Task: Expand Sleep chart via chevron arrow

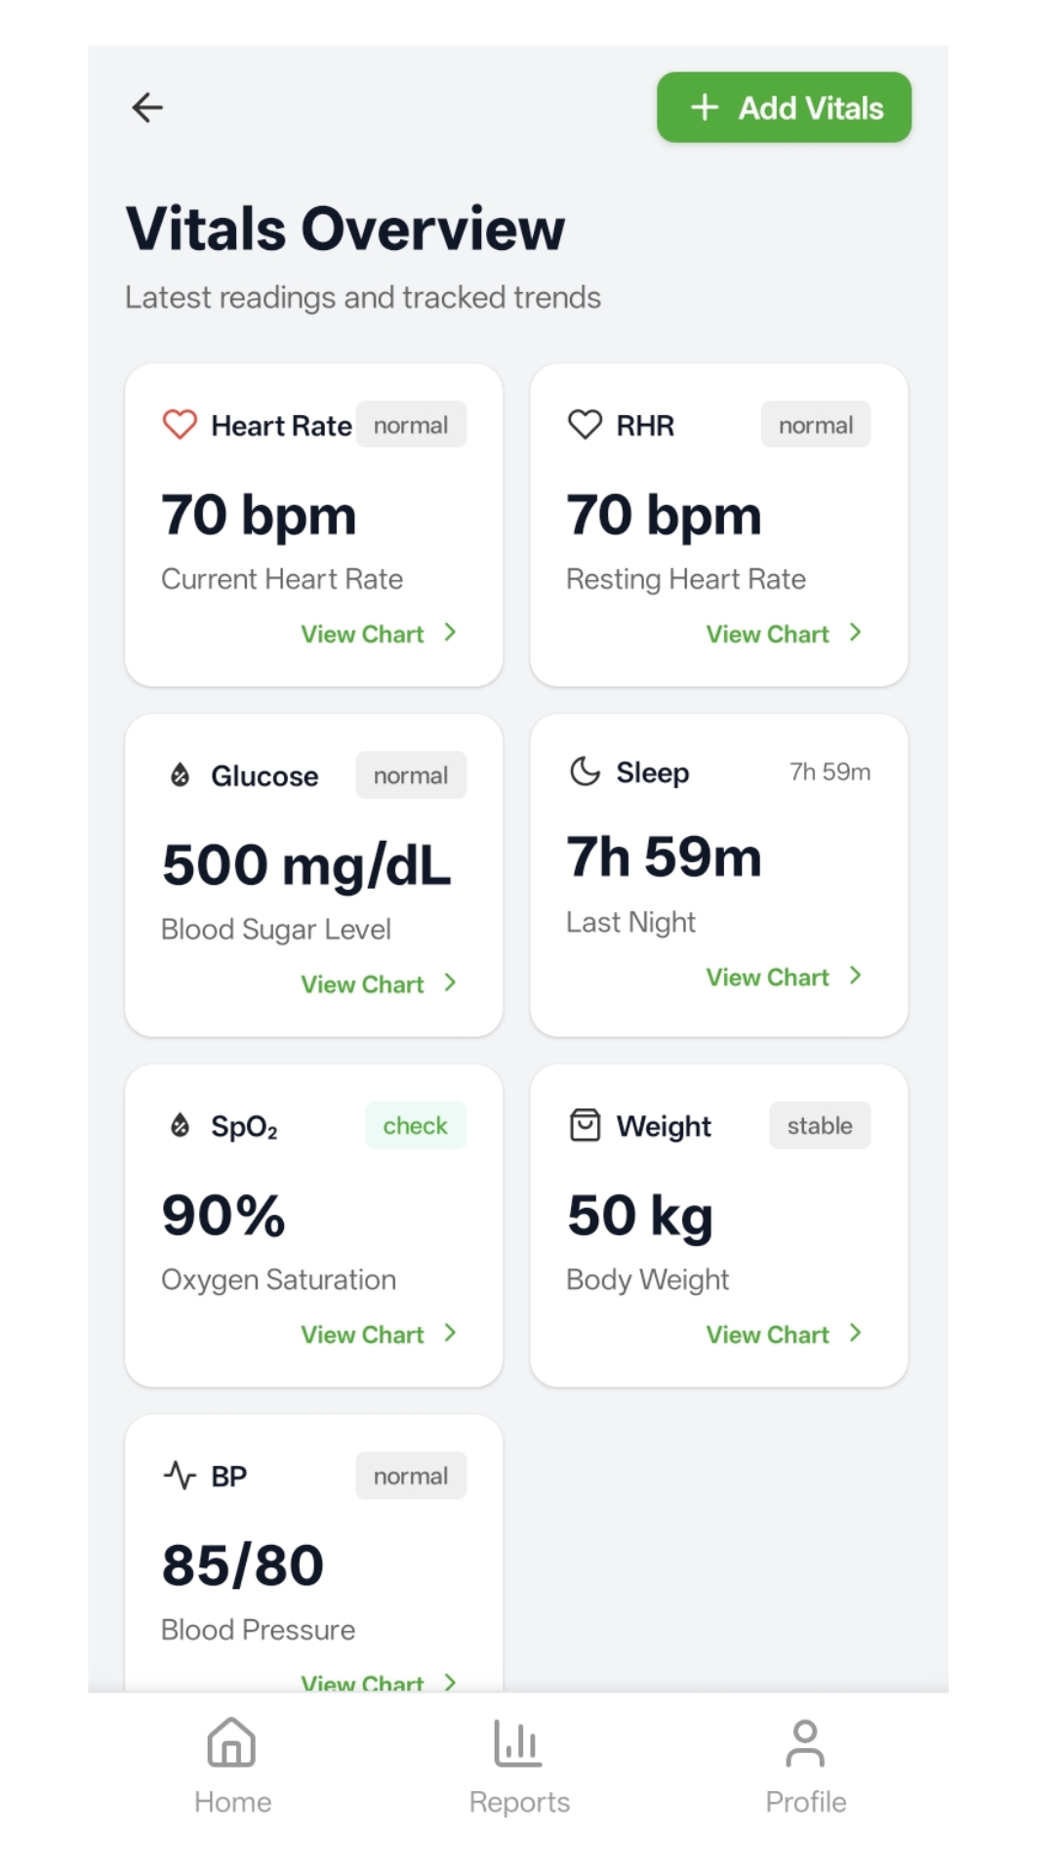Action: [855, 977]
